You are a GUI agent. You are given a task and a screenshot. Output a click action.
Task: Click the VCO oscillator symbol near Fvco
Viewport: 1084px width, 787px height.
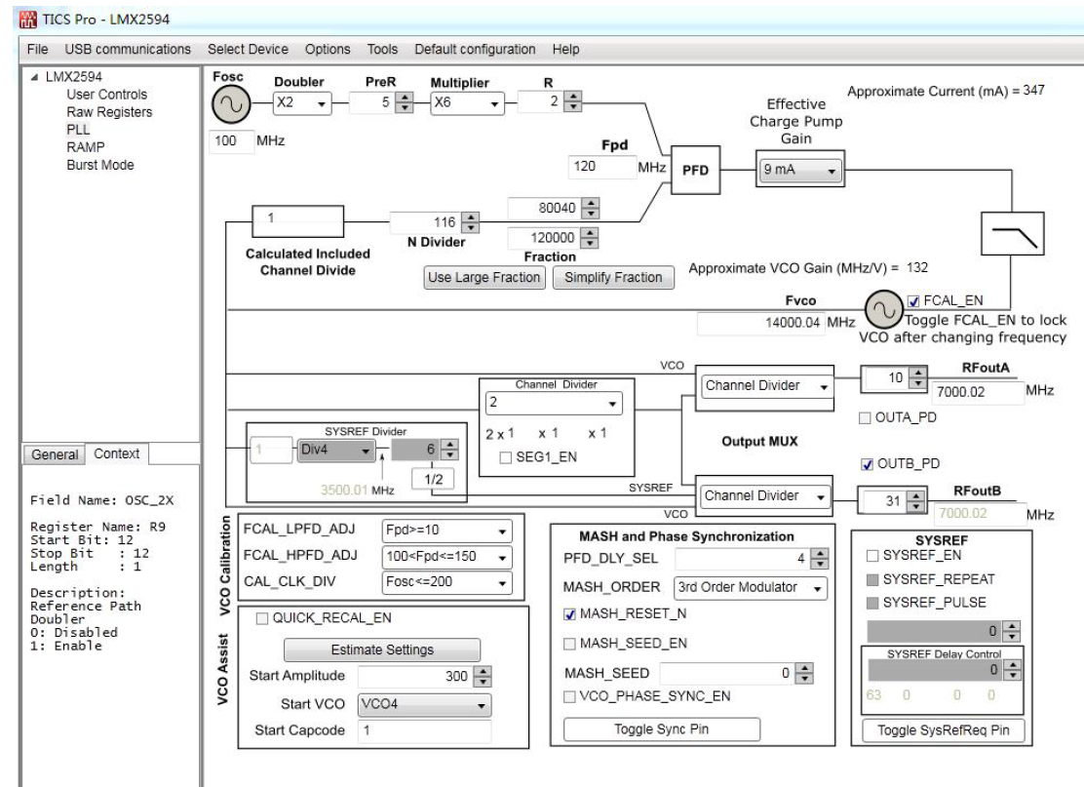pos(883,309)
